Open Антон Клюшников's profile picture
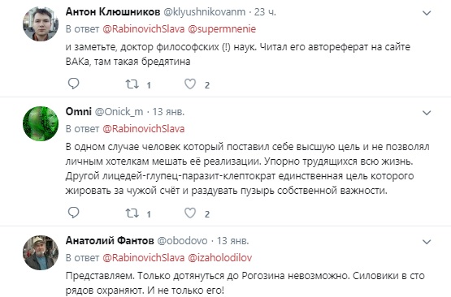This screenshot has height=297, width=451. tap(41, 24)
